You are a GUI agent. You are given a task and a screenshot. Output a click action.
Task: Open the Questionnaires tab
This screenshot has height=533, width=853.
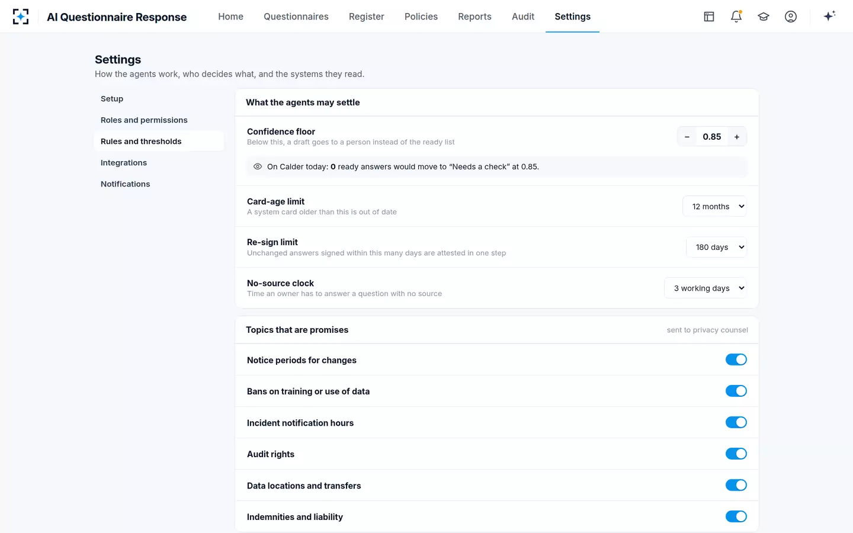[x=296, y=17]
